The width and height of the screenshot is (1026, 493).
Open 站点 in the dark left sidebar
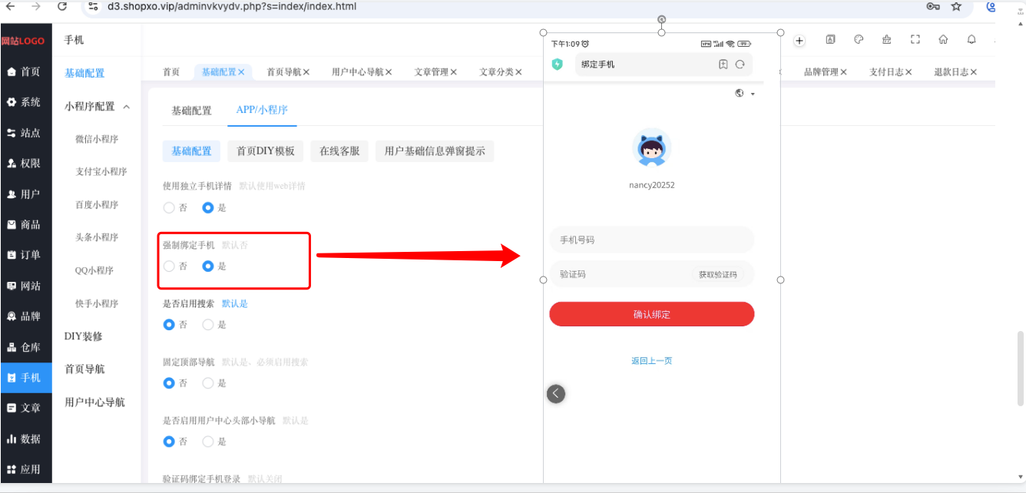[26, 133]
